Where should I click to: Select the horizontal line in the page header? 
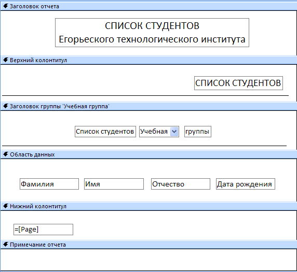click(x=145, y=96)
